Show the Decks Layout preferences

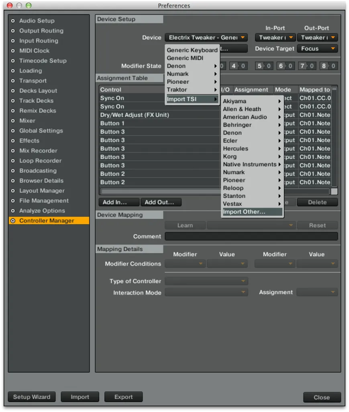[x=38, y=91]
